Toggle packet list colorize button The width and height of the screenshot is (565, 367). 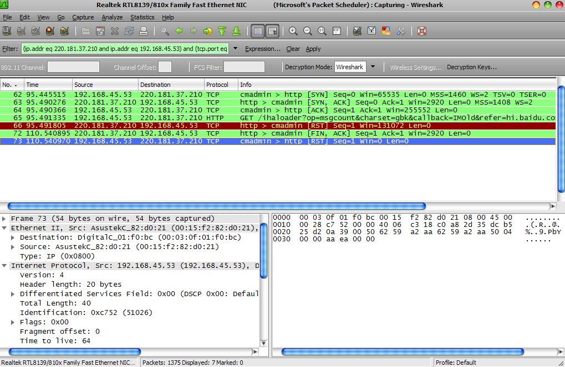point(258,32)
